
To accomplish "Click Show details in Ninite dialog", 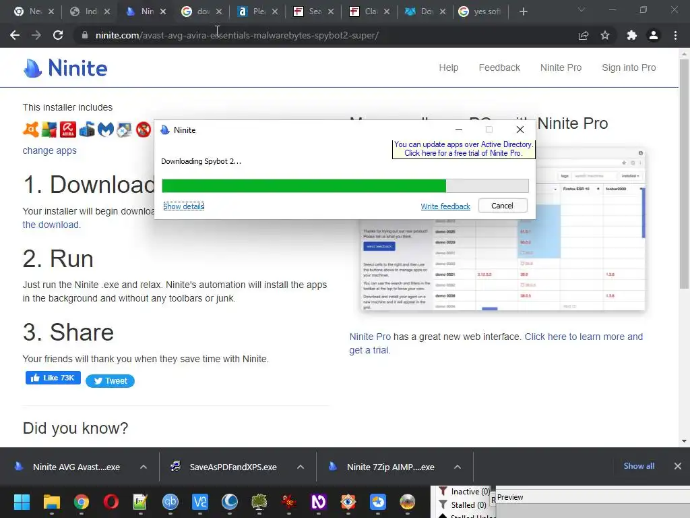I will tap(184, 206).
